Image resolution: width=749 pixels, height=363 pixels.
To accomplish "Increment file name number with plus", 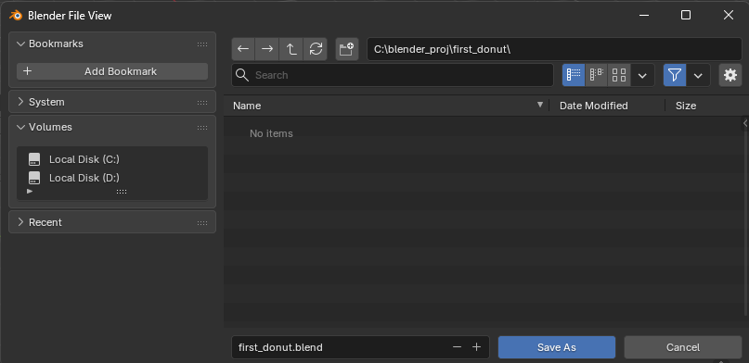I will click(x=476, y=347).
